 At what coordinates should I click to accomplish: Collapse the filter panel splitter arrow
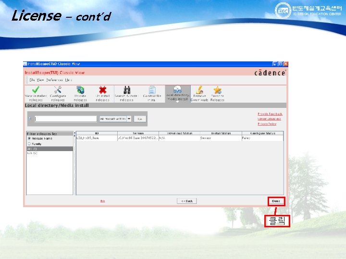point(74,133)
